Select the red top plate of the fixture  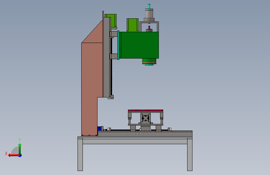pos(145,111)
